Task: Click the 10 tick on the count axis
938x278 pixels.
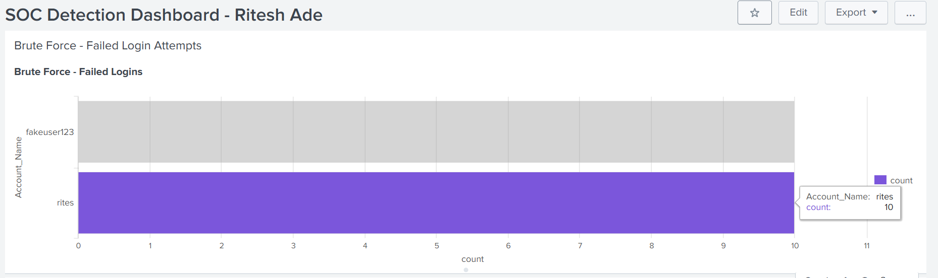Action: coord(795,246)
